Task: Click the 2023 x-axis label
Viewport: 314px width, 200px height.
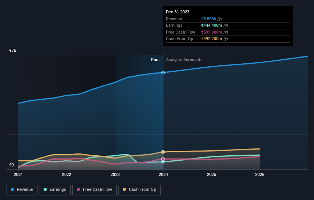Action: tap(115, 174)
